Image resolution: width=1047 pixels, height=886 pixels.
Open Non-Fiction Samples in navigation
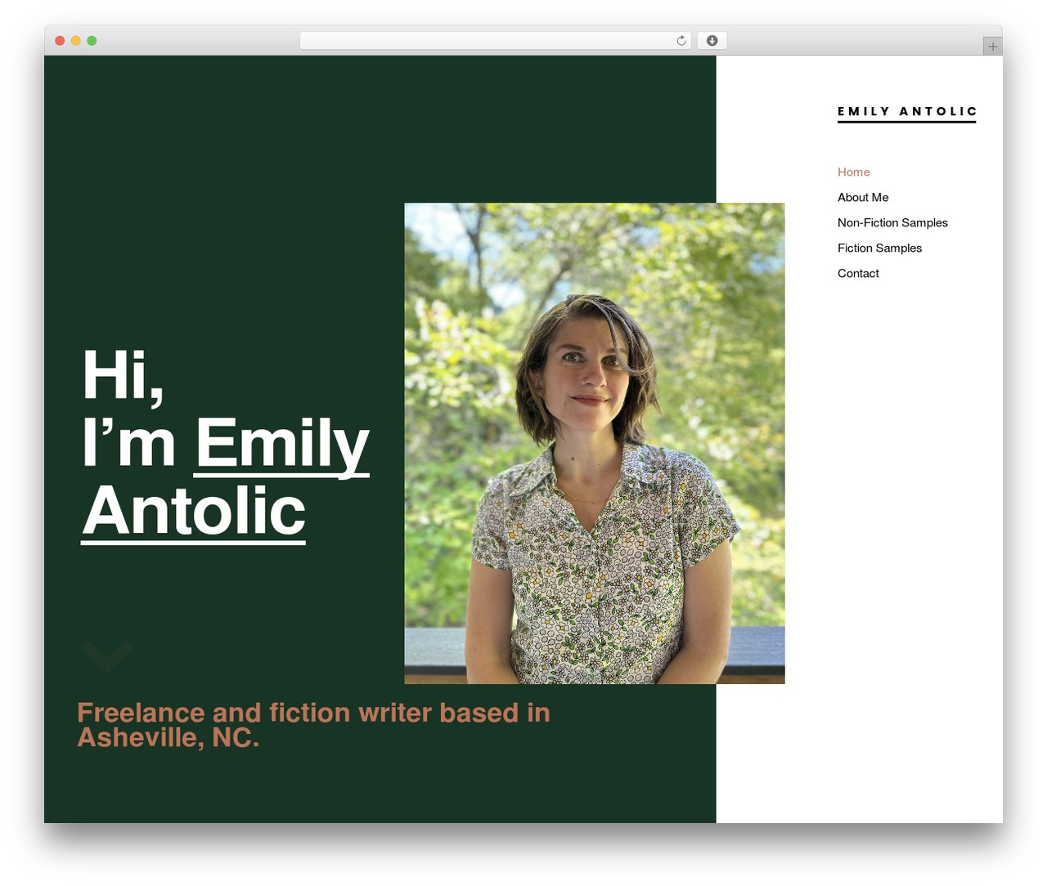[892, 222]
